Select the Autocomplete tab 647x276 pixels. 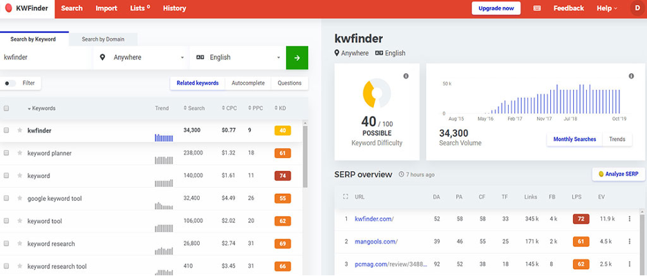247,83
